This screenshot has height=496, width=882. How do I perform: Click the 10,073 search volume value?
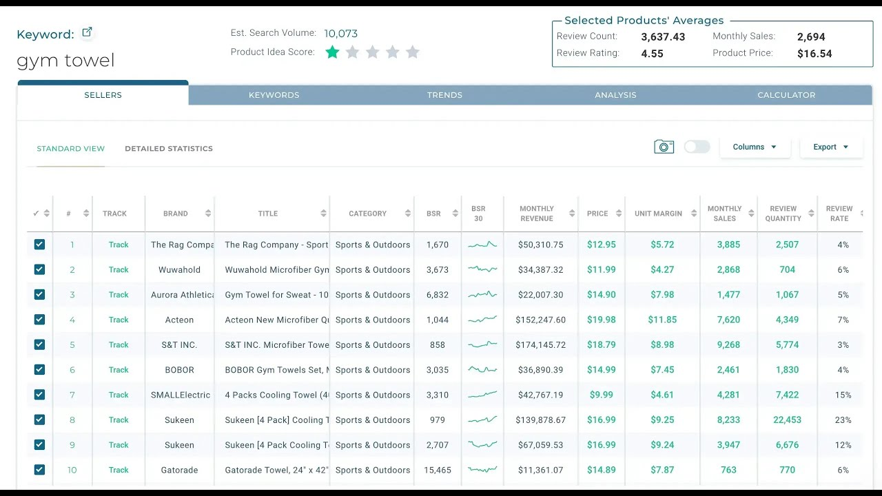click(341, 33)
